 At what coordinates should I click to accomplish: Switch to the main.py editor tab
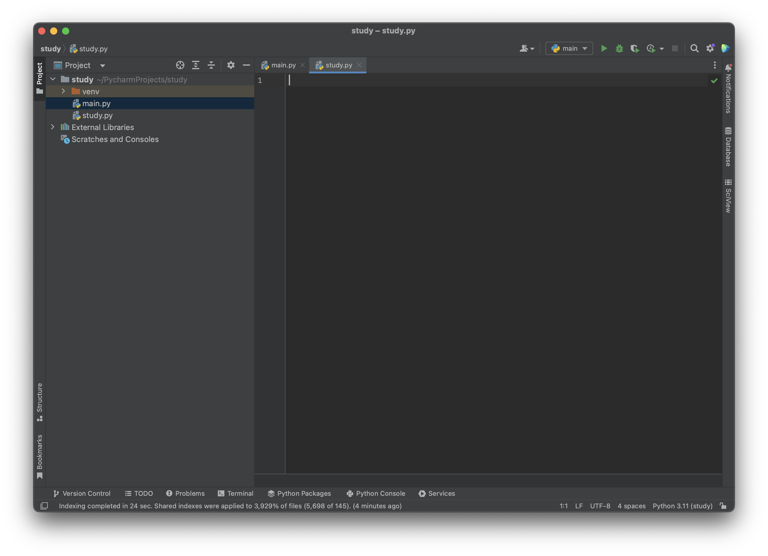tap(283, 65)
